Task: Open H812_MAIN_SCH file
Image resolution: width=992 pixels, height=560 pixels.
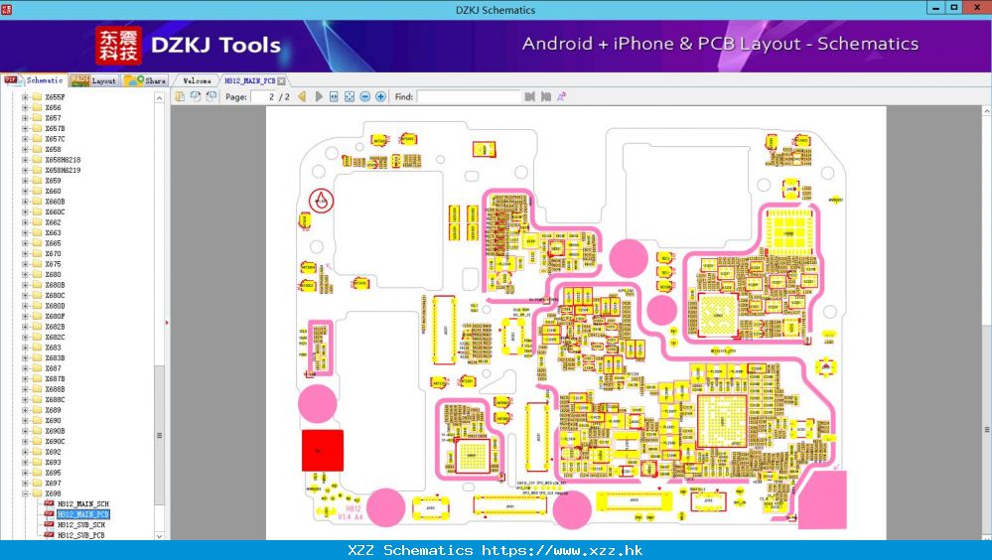Action: click(x=82, y=503)
